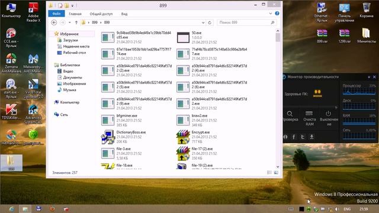Open the CCE.exe shortcut on desktop

(11, 38)
